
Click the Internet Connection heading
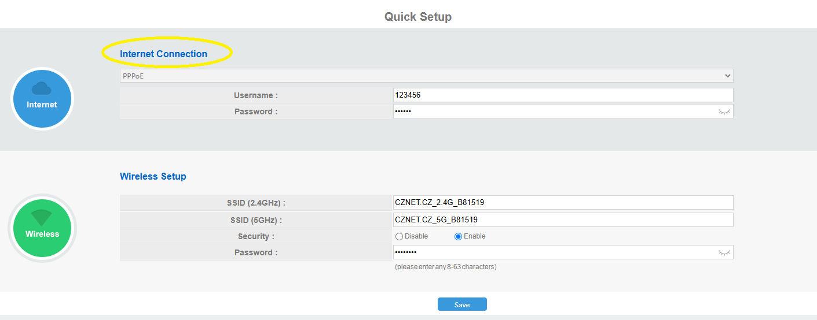(x=163, y=54)
